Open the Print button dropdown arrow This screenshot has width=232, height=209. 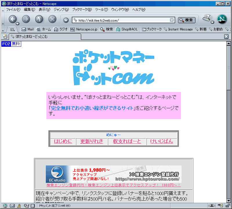pos(212,22)
